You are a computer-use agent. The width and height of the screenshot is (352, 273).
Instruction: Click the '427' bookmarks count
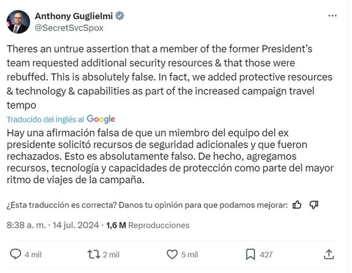(266, 254)
